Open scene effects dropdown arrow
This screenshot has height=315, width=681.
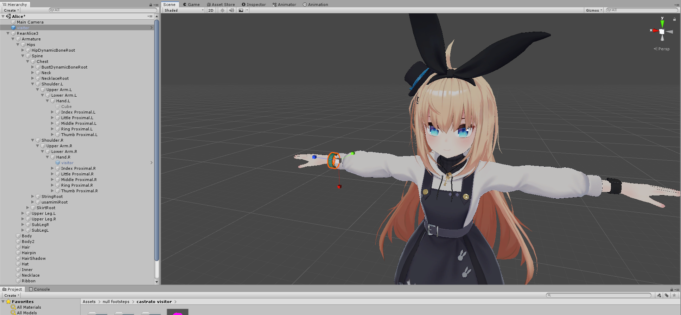[x=247, y=10]
